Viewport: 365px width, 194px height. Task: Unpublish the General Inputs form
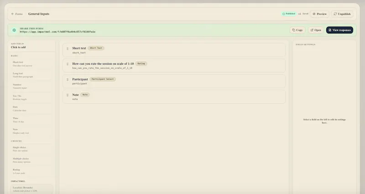coord(342,14)
